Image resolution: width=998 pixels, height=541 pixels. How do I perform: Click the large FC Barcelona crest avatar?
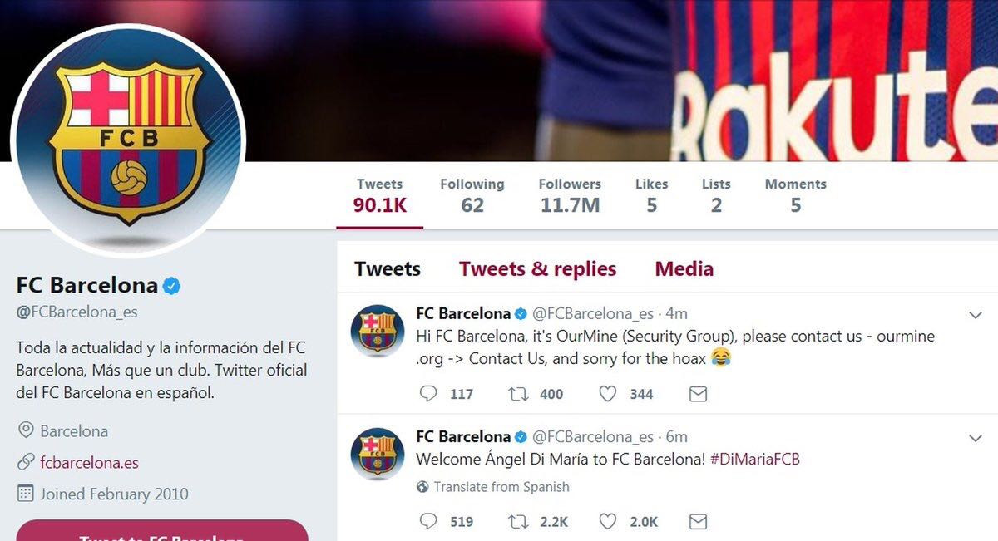click(x=127, y=140)
